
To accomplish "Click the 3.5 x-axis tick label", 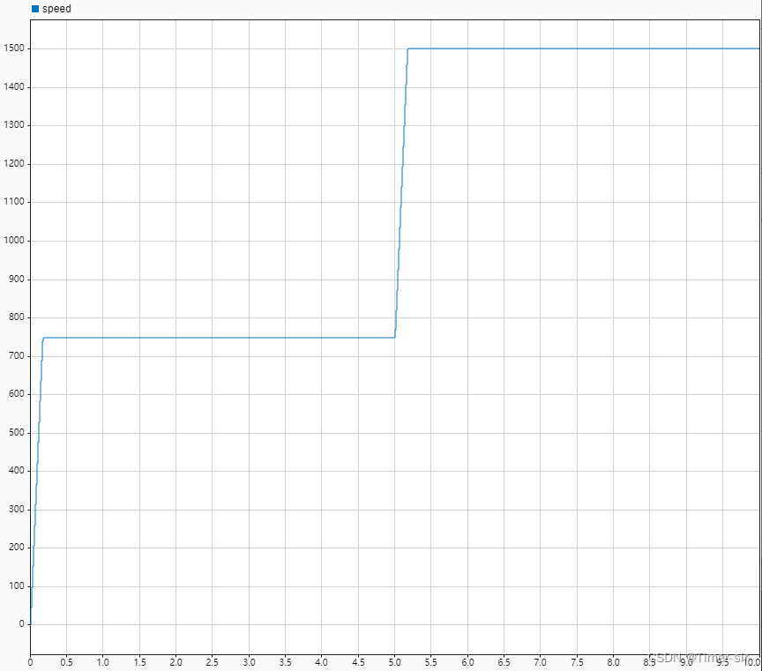I will click(285, 662).
